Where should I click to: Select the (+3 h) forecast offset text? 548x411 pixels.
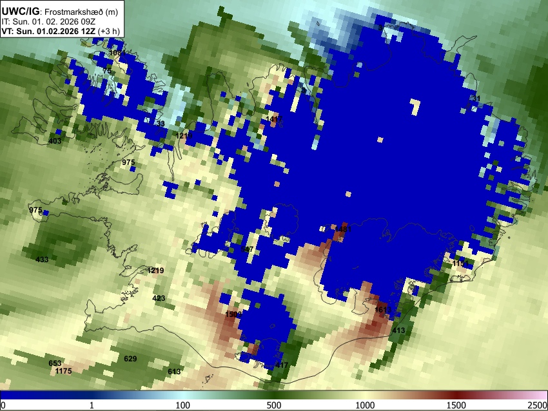tap(109, 31)
